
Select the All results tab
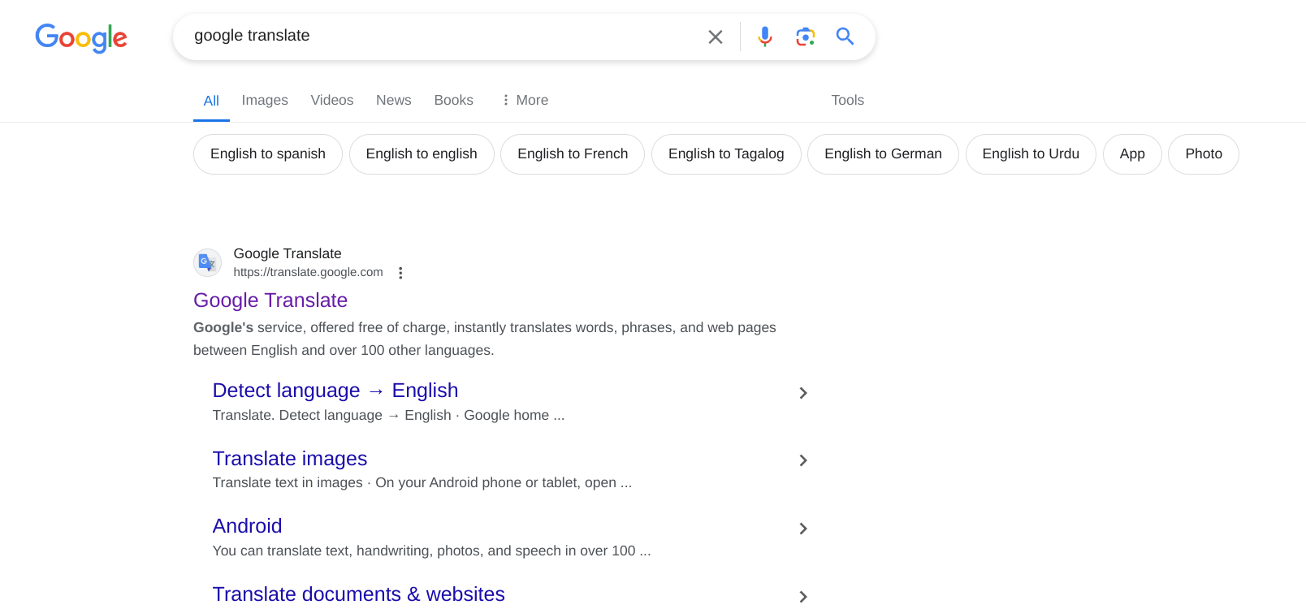tap(211, 101)
